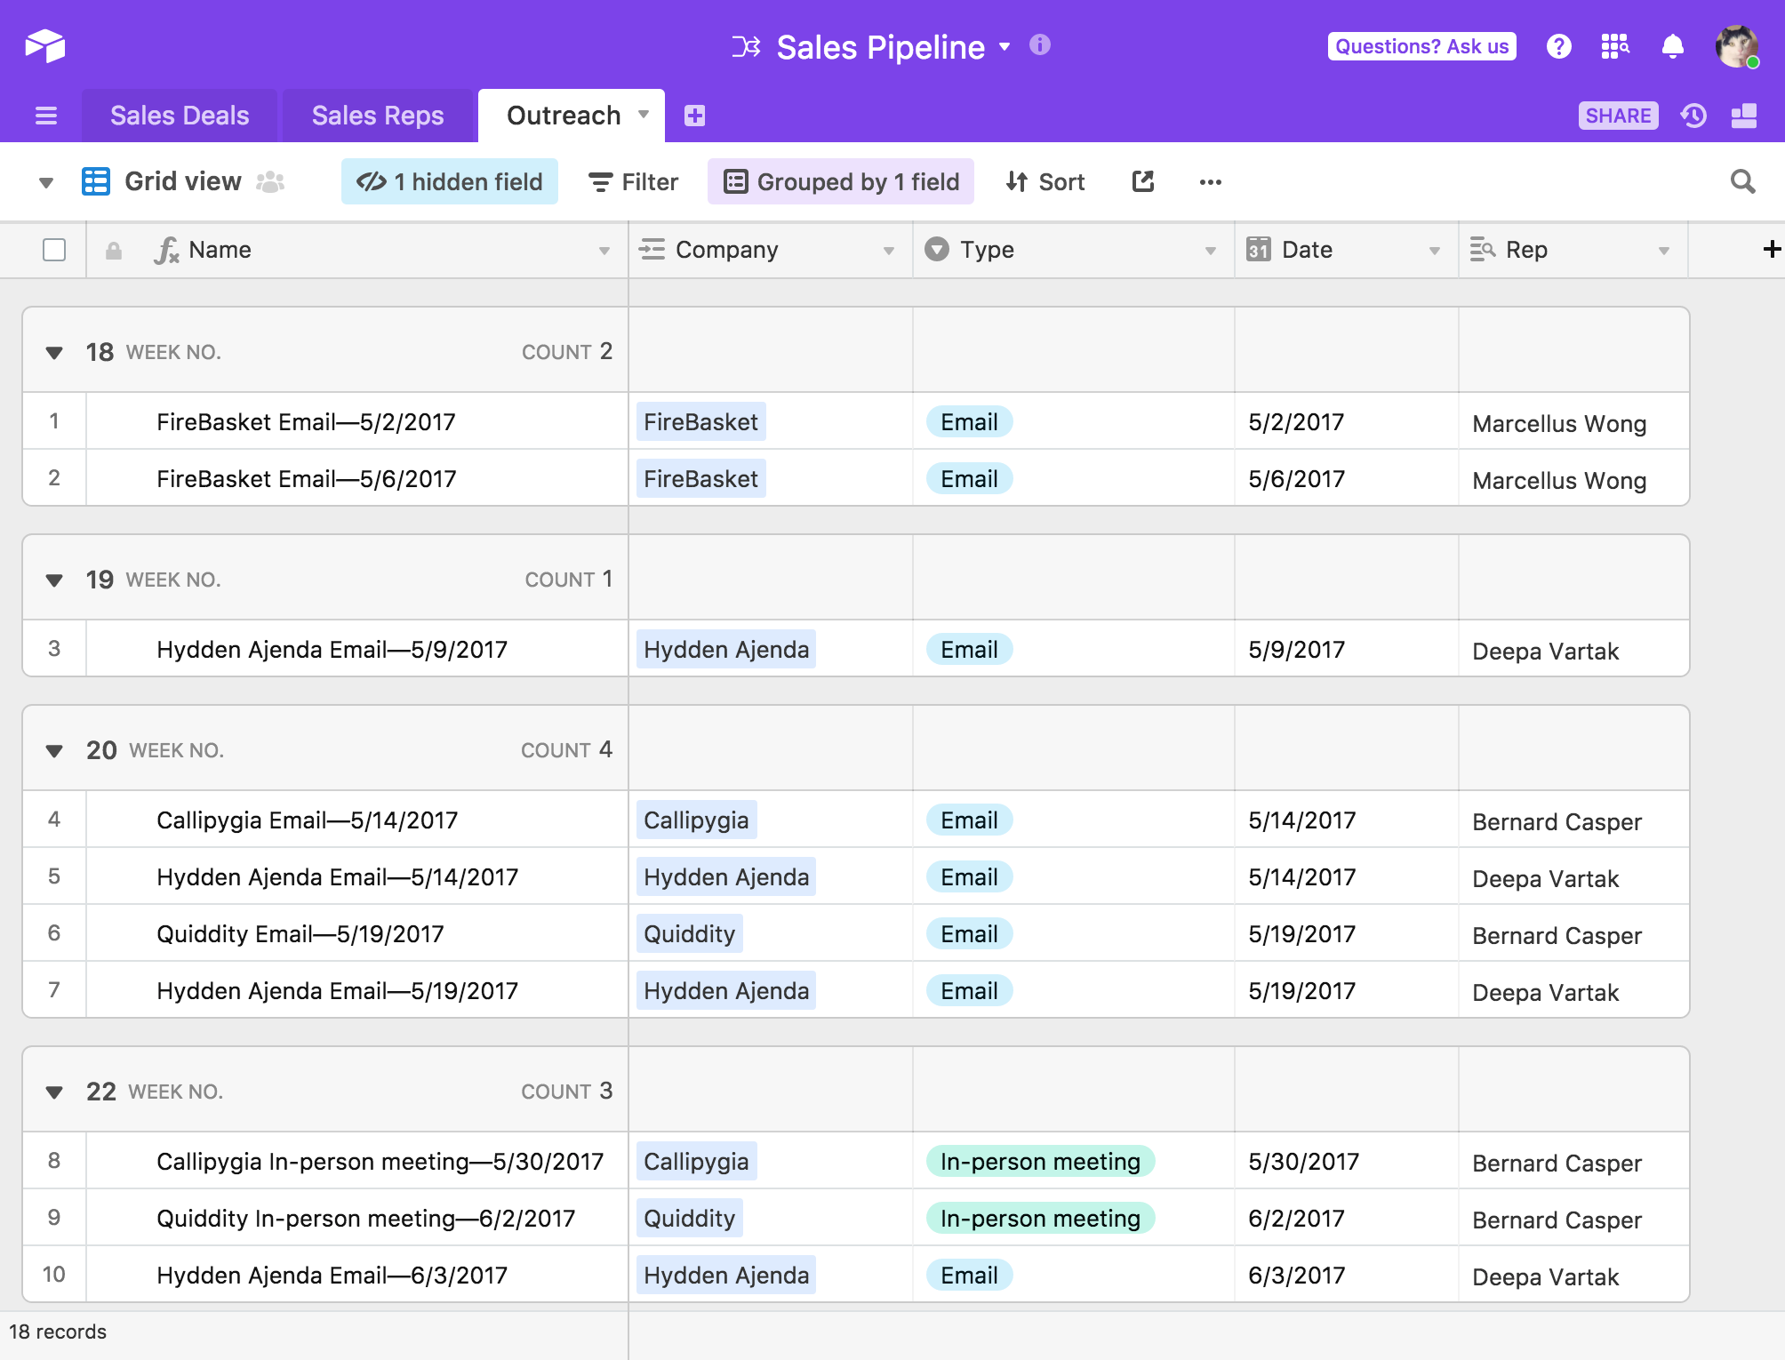
Task: Open the Type column dropdown arrow
Action: tap(1210, 252)
